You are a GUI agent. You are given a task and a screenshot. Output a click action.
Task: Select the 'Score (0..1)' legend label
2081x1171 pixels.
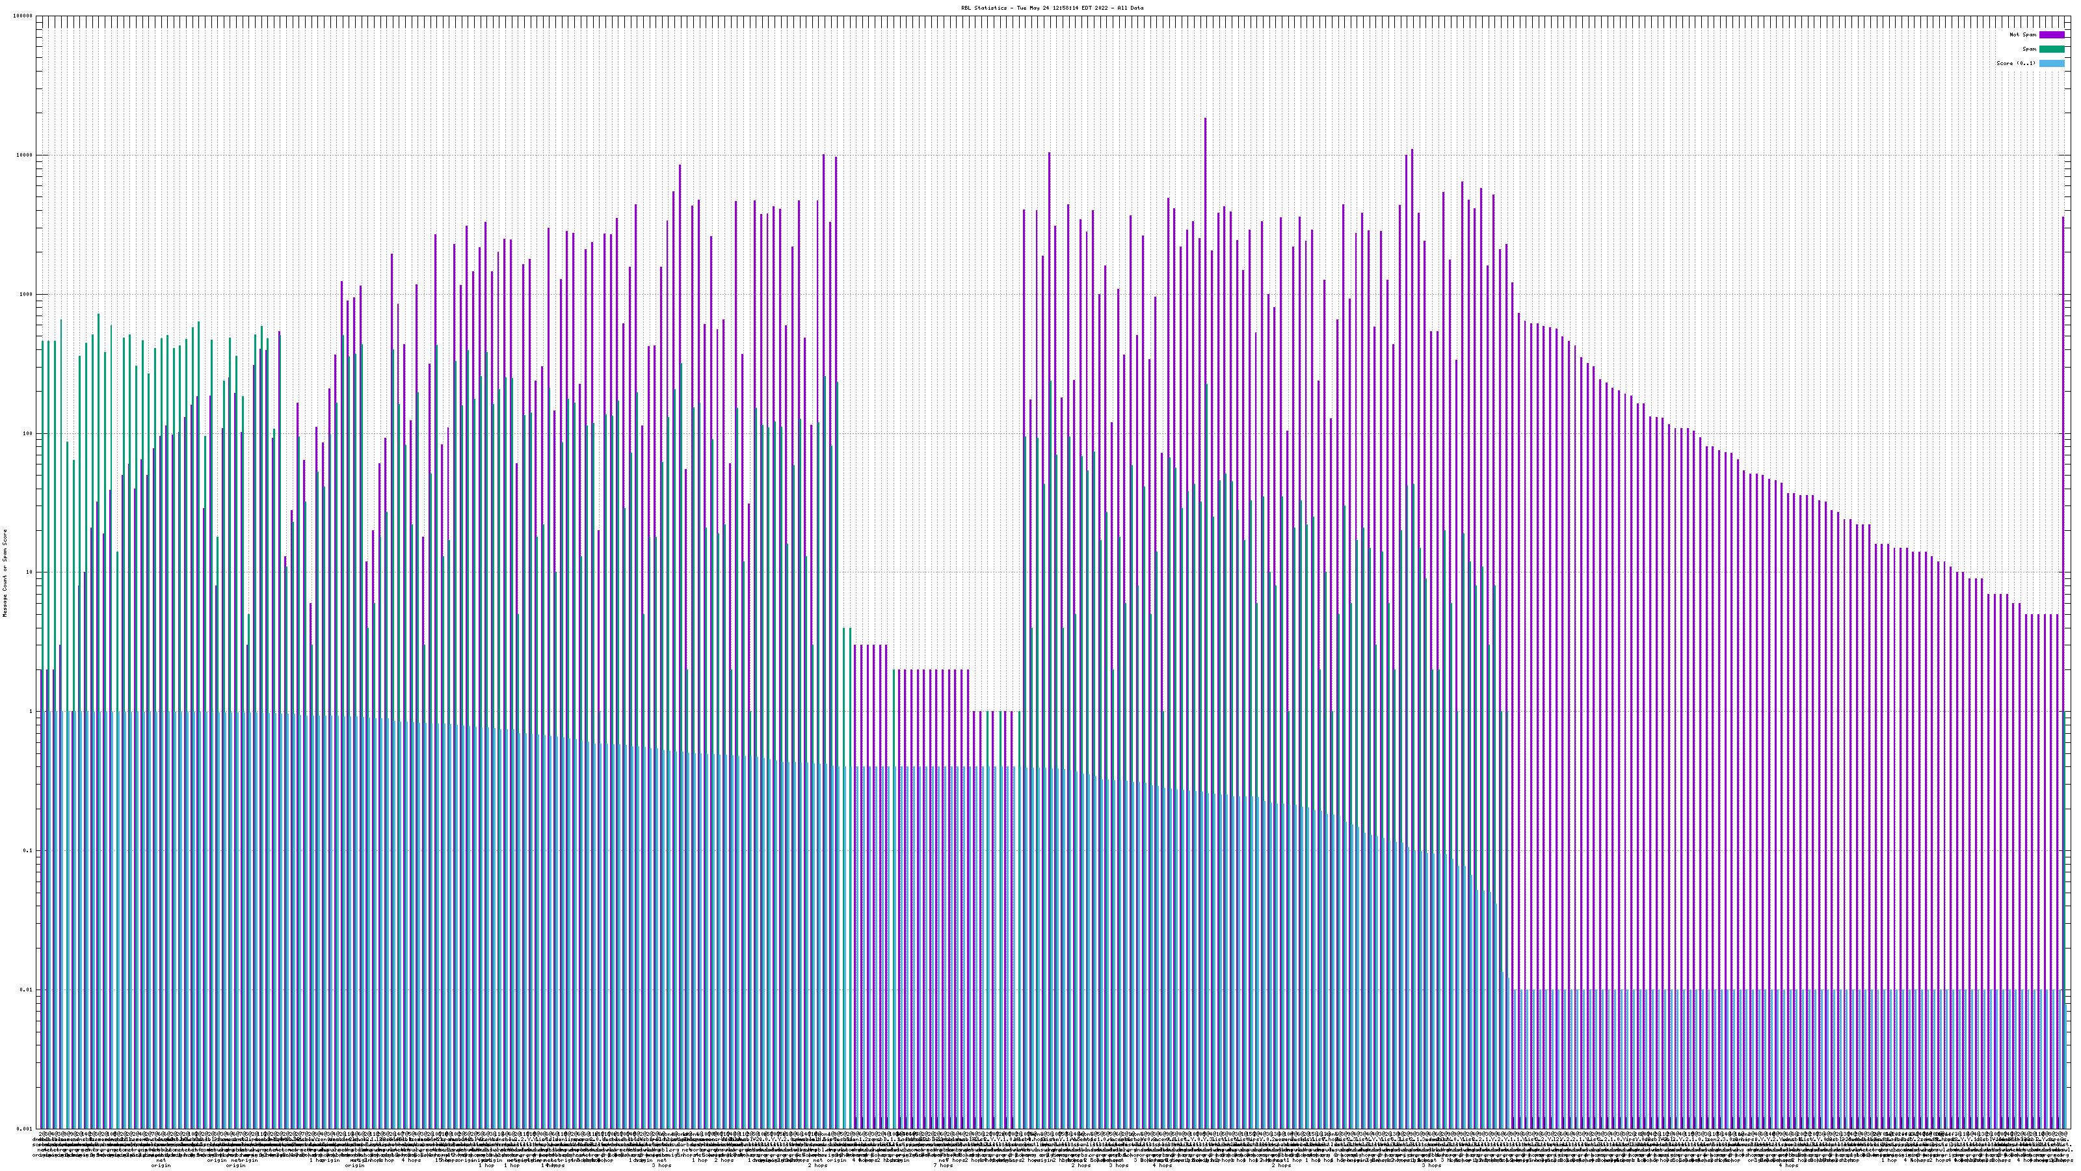(2017, 63)
